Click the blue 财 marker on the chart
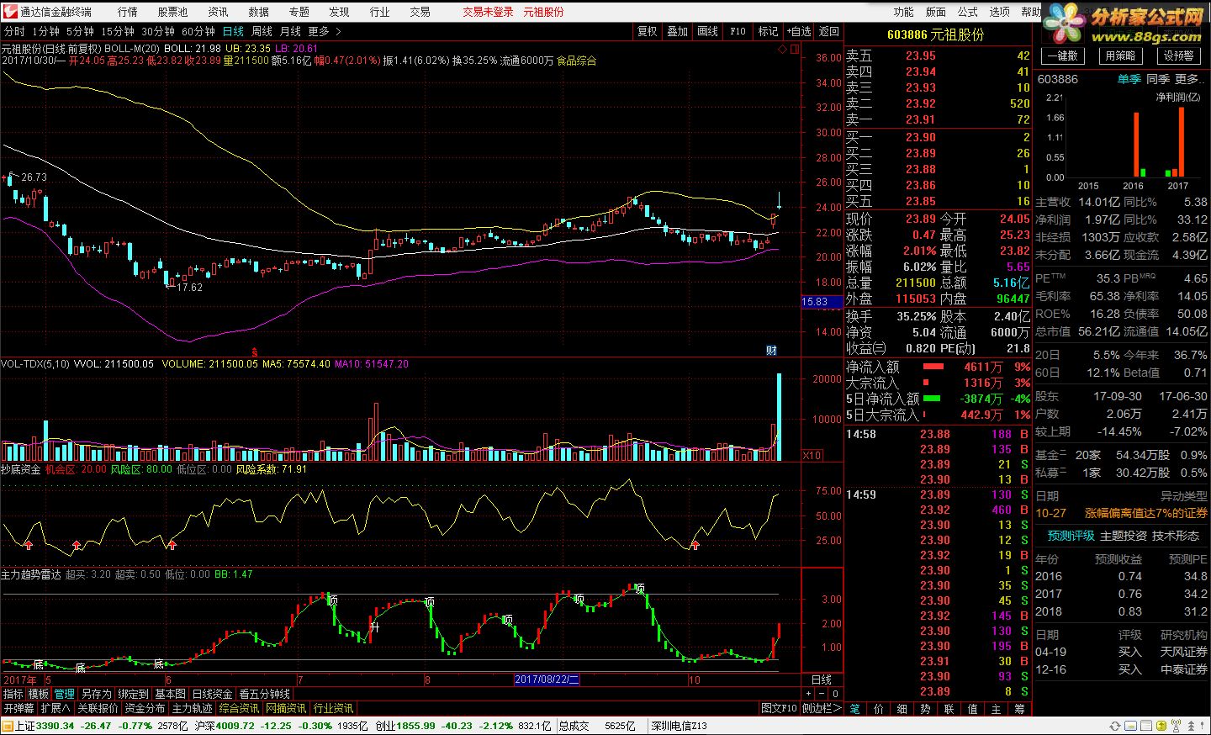1211x735 pixels. (x=771, y=350)
